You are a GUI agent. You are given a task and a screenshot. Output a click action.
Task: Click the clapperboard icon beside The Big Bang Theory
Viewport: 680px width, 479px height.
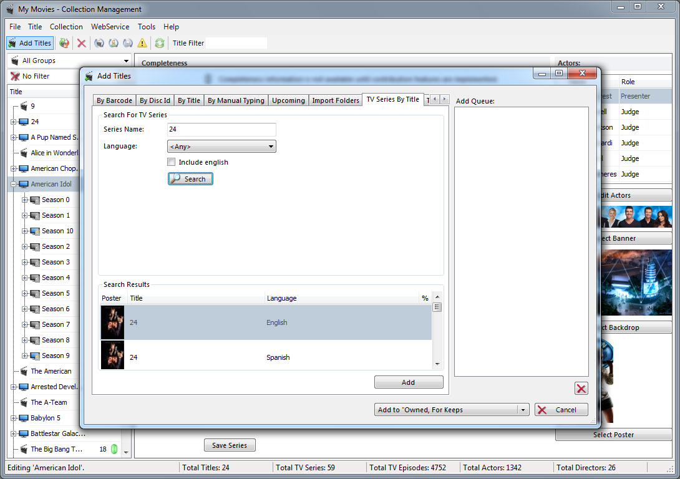[x=24, y=449]
